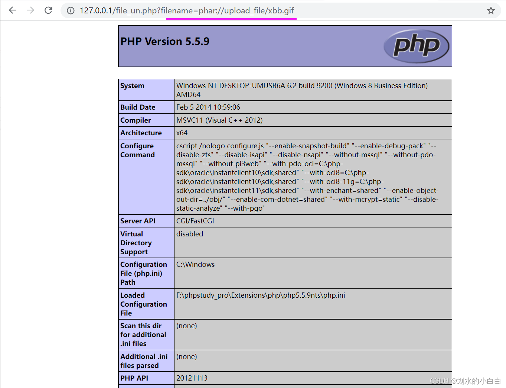Click the System row label
506x388 pixels.
tap(132, 86)
